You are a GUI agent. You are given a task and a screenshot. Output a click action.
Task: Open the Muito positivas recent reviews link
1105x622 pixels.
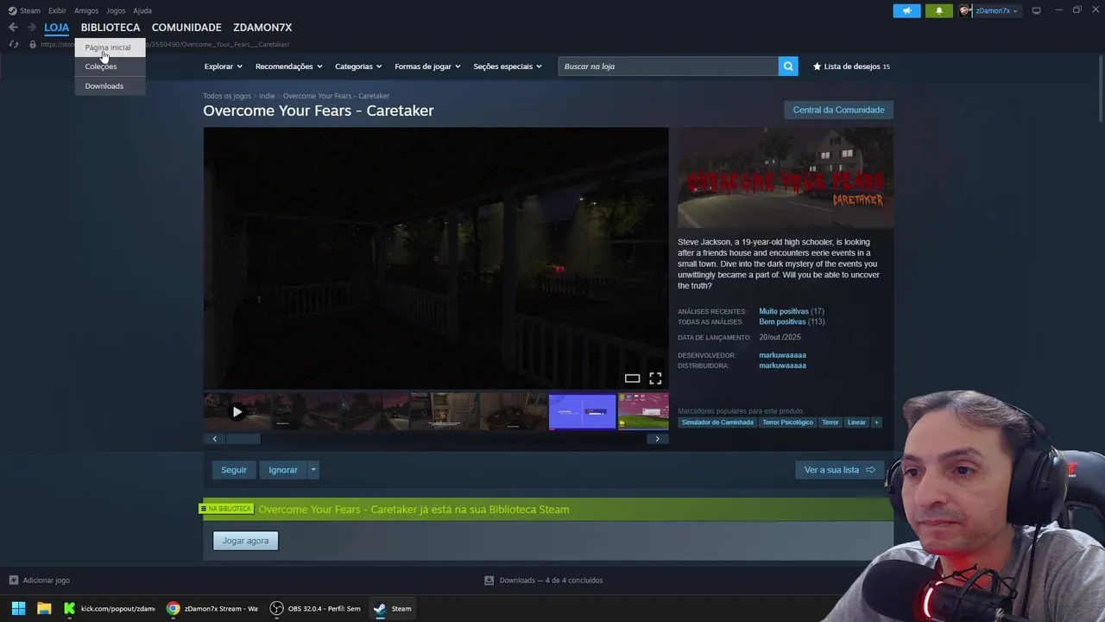tap(784, 311)
